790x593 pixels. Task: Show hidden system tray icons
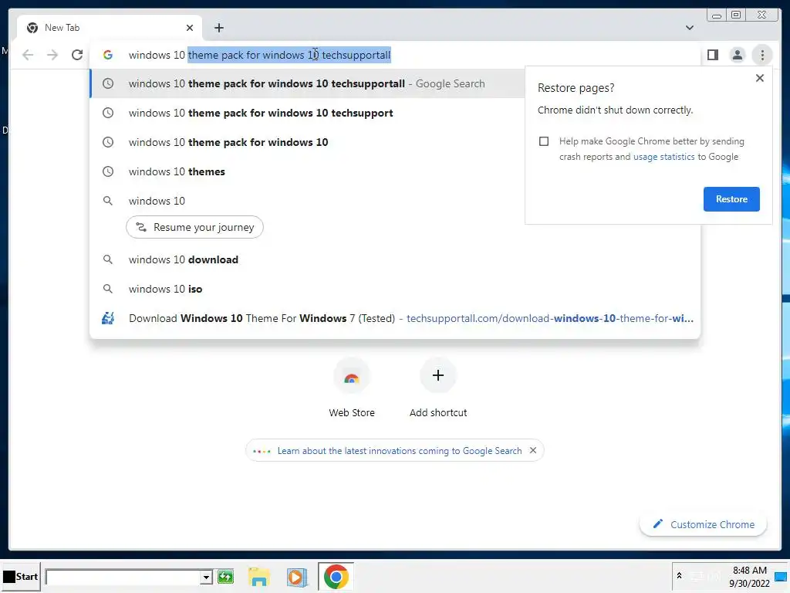coord(679,575)
